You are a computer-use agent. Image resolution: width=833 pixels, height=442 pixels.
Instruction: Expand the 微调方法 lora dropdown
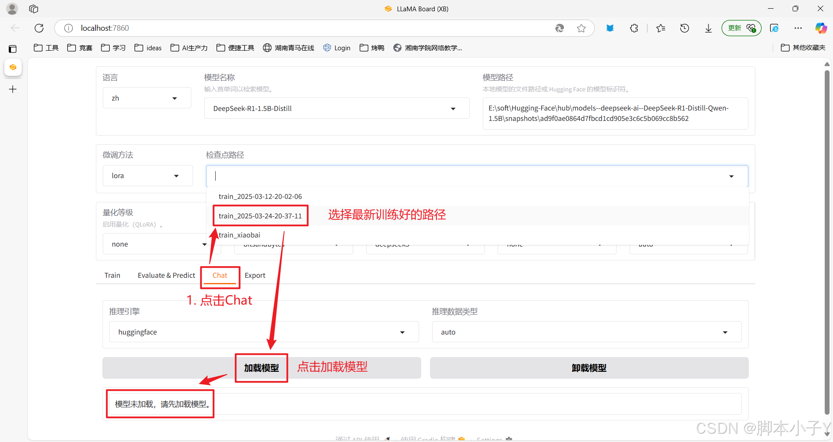148,175
